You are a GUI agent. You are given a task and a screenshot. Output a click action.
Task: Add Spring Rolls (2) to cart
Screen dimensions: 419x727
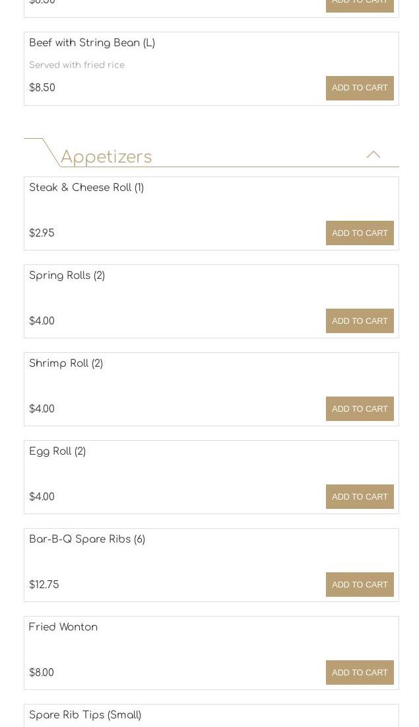(x=360, y=321)
